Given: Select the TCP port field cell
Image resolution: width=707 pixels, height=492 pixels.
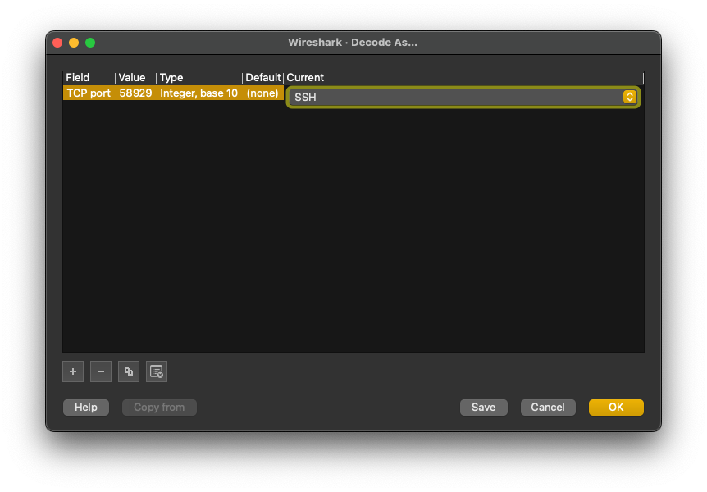Looking at the screenshot, I should coord(89,93).
